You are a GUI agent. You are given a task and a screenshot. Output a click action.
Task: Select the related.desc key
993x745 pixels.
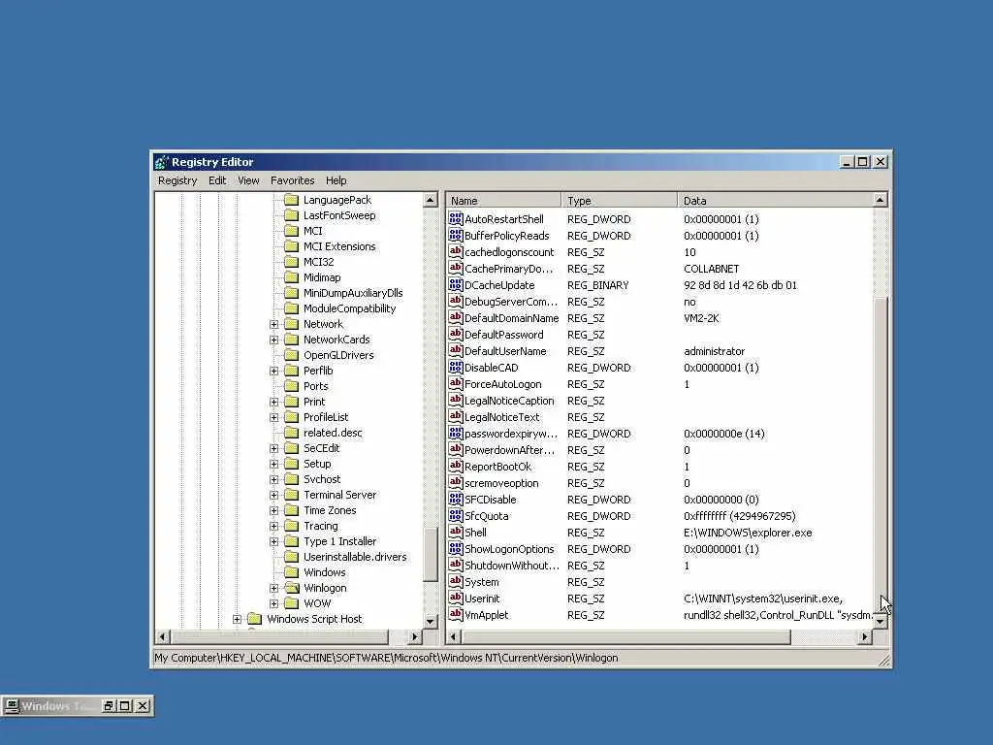point(333,433)
